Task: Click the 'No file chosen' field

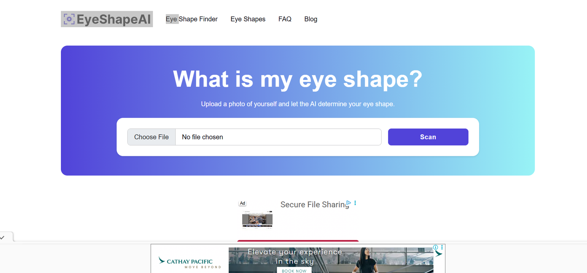Action: click(x=278, y=137)
